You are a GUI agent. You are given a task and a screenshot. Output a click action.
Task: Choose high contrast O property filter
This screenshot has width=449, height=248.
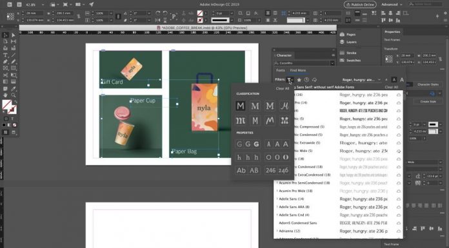click(286, 157)
